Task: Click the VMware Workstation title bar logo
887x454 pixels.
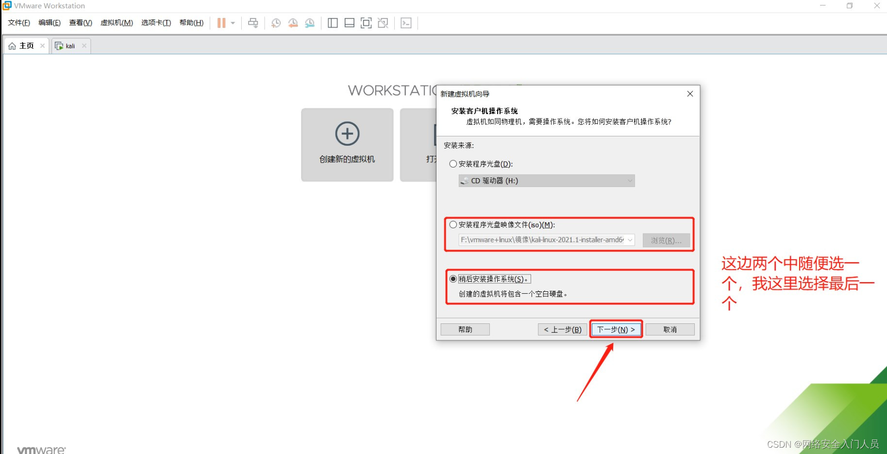Action: pyautogui.click(x=7, y=5)
